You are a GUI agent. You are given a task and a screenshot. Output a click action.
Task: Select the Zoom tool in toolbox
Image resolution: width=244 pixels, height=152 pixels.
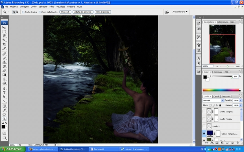coord(4,119)
